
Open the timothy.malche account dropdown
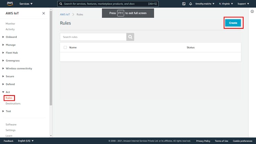(205, 4)
